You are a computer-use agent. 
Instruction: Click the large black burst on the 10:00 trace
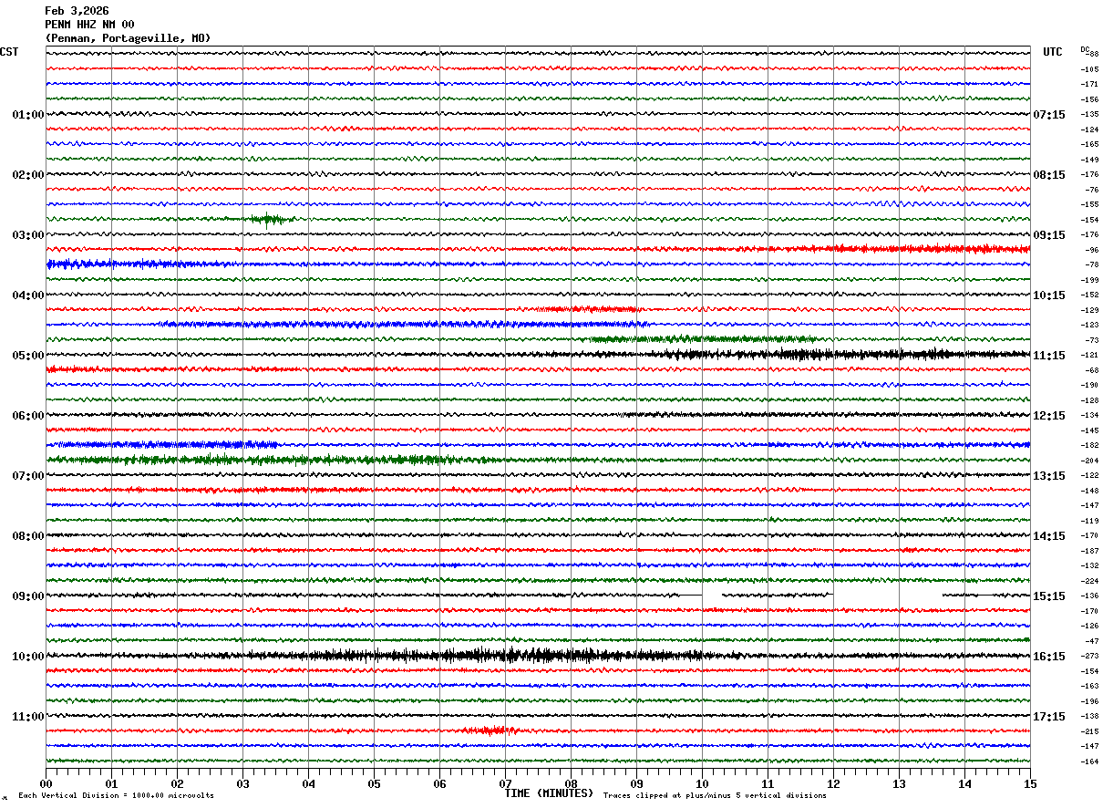coord(510,655)
